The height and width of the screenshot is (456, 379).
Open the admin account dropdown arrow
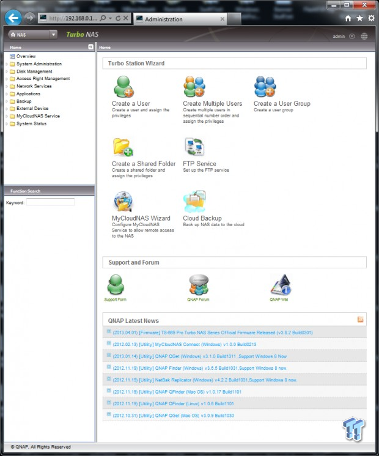pyautogui.click(x=352, y=36)
